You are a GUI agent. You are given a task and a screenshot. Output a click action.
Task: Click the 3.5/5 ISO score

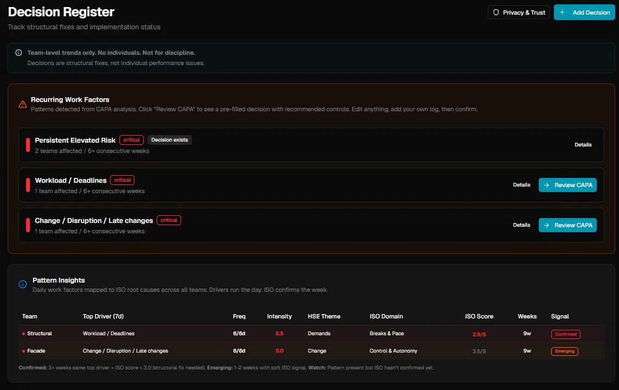(x=479, y=351)
